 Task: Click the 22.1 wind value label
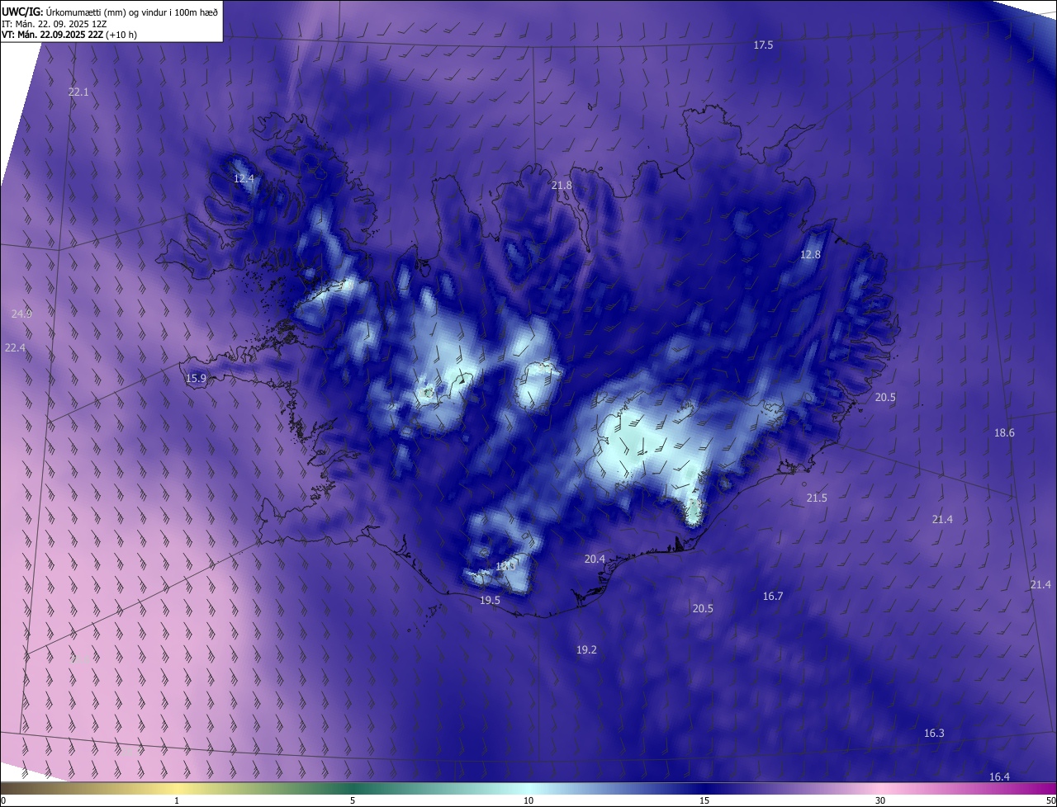pyautogui.click(x=78, y=92)
